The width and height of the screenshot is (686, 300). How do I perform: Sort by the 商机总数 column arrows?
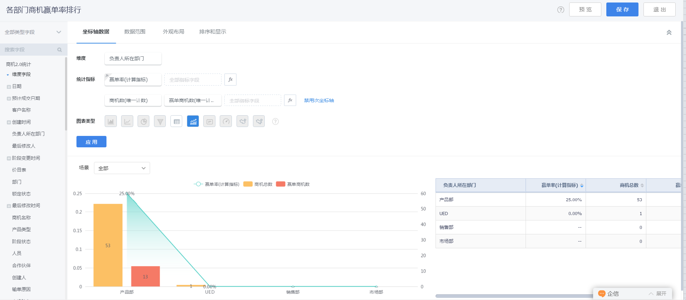[642, 185]
